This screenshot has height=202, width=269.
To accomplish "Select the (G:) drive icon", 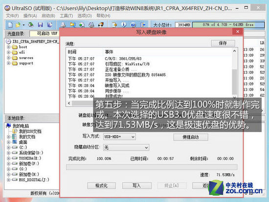I will point(15,169).
